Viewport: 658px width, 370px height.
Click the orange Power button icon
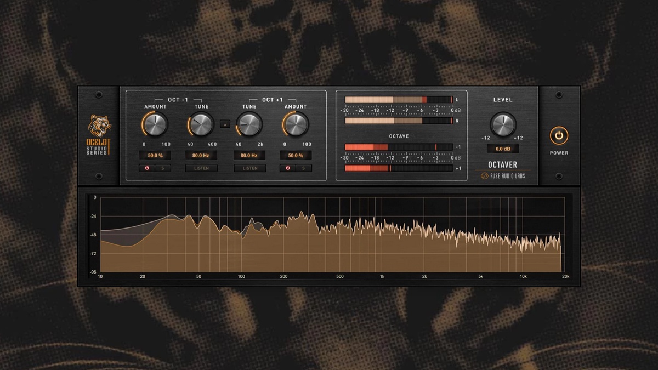[559, 135]
